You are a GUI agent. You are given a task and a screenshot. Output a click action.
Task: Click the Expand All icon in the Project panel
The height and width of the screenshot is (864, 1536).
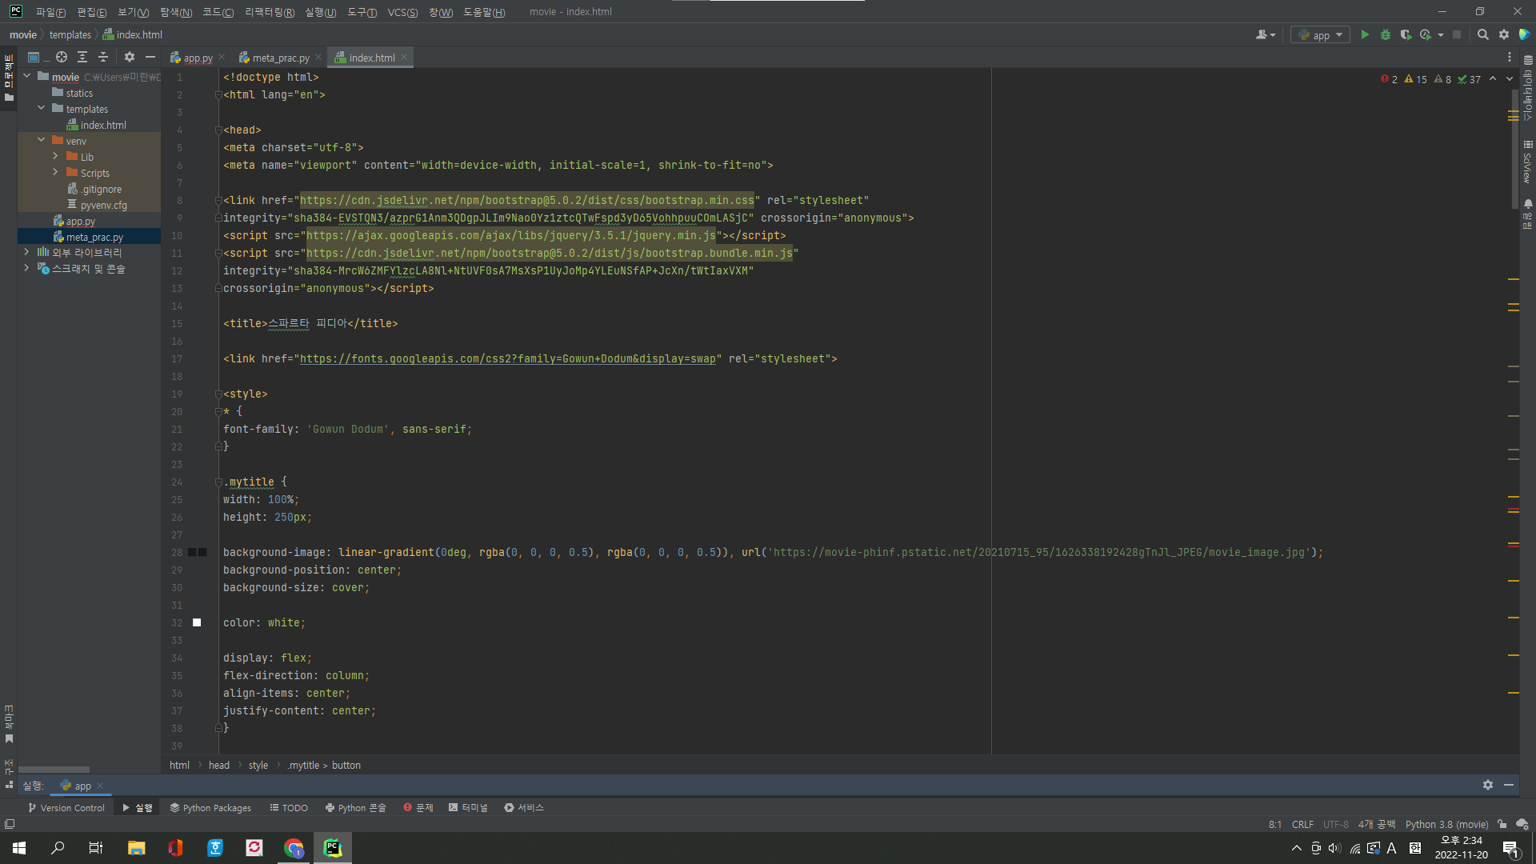pos(82,58)
